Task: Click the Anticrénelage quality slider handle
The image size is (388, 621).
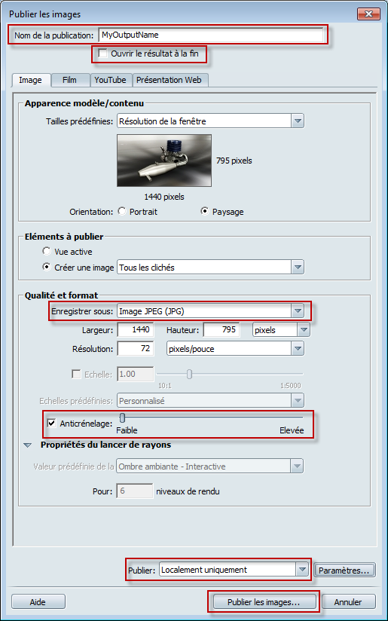Action: [122, 418]
